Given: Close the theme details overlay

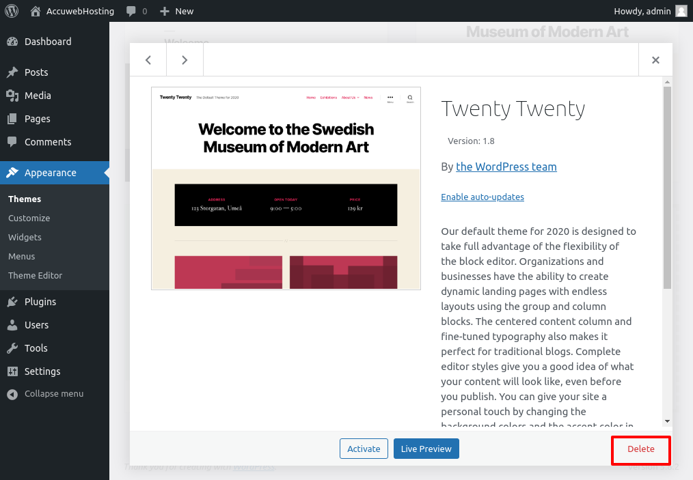Looking at the screenshot, I should (655, 59).
